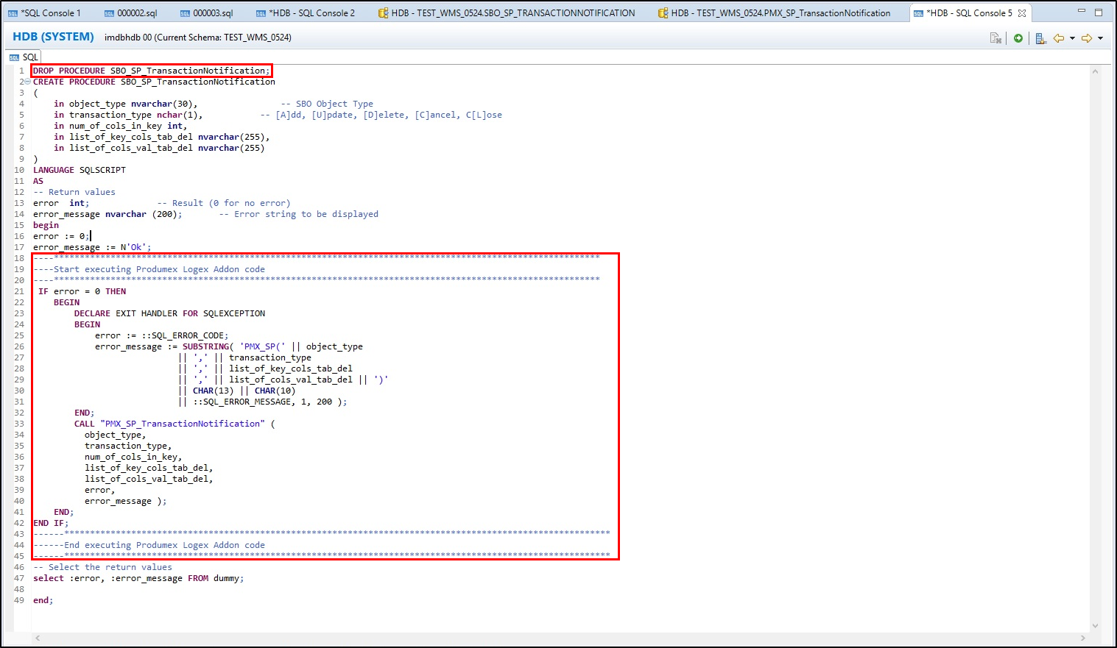Click the yellow back navigation arrow
This screenshot has height=648, width=1117.
[x=1059, y=38]
